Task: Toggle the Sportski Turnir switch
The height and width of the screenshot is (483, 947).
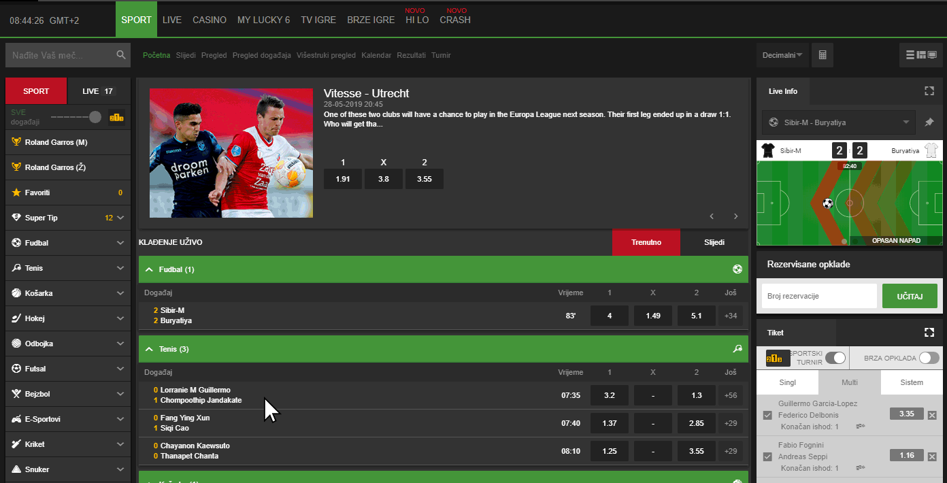Action: click(835, 358)
